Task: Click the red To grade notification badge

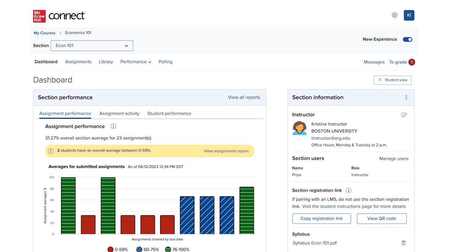Action: pos(412,62)
